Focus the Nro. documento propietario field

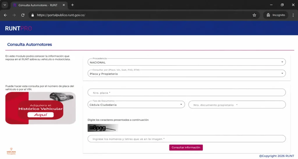(x=237, y=105)
